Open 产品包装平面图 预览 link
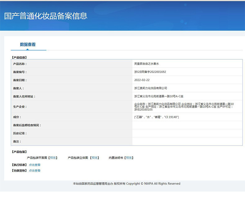Image resolution: width=245 pixels, height=207 pixels. (53, 158)
